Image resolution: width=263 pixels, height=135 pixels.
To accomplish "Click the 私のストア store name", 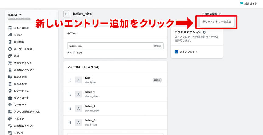I will click(x=14, y=15).
